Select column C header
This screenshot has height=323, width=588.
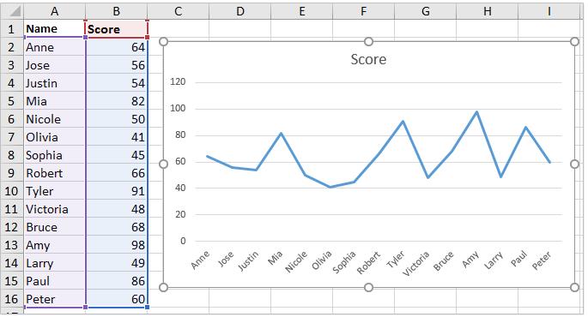(x=179, y=11)
